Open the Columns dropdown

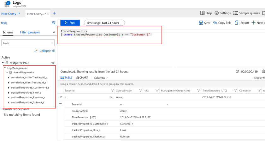pos(101,77)
